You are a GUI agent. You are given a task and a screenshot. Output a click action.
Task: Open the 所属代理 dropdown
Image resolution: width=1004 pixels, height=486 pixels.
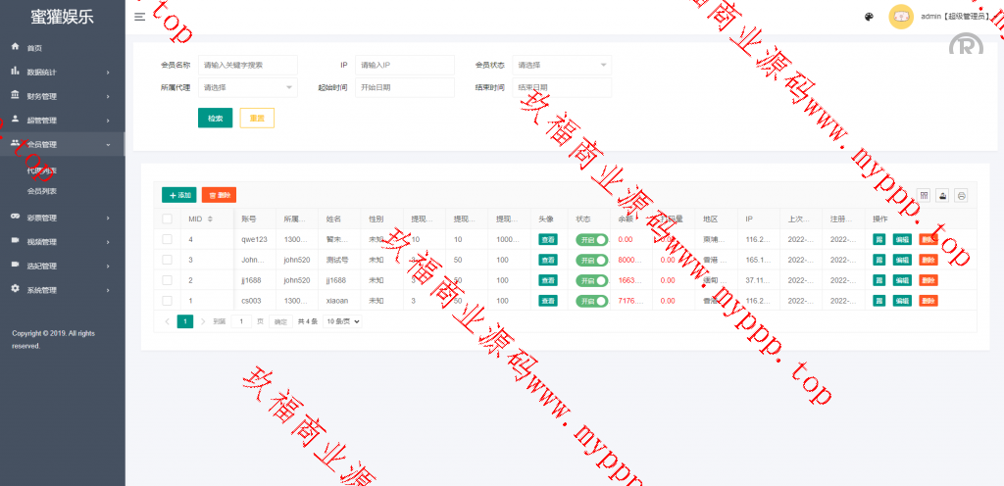coord(247,87)
